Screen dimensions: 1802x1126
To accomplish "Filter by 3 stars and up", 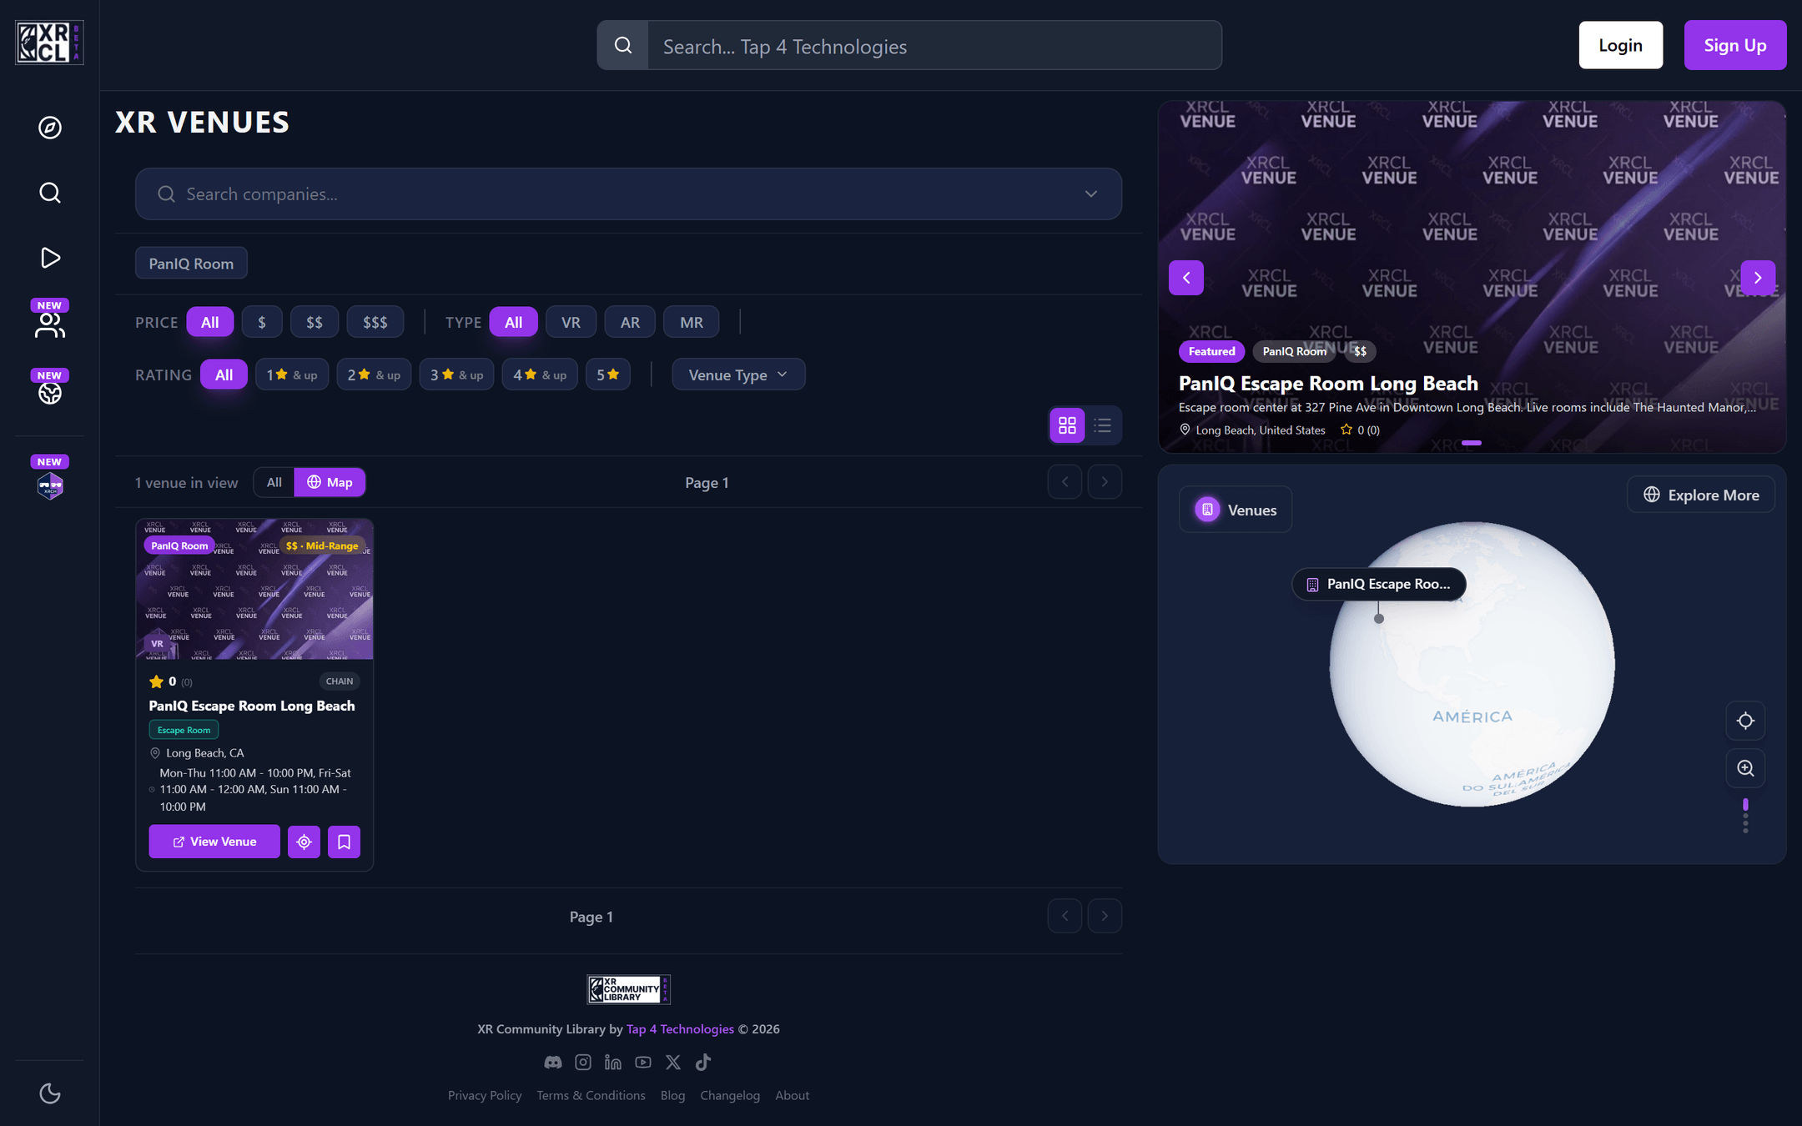I will coord(457,374).
